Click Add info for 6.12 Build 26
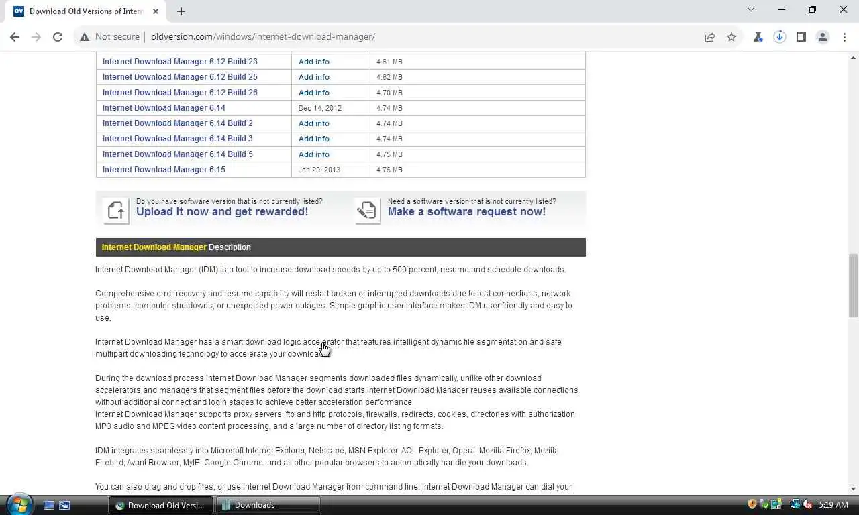 pos(313,93)
